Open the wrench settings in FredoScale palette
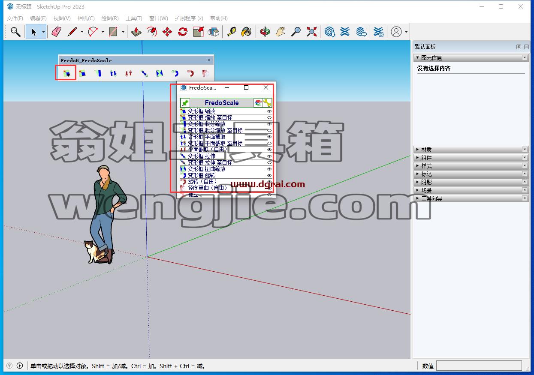 [x=267, y=103]
